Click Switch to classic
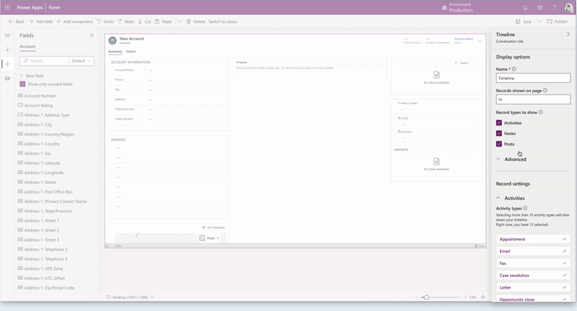The image size is (577, 311). pyautogui.click(x=223, y=22)
